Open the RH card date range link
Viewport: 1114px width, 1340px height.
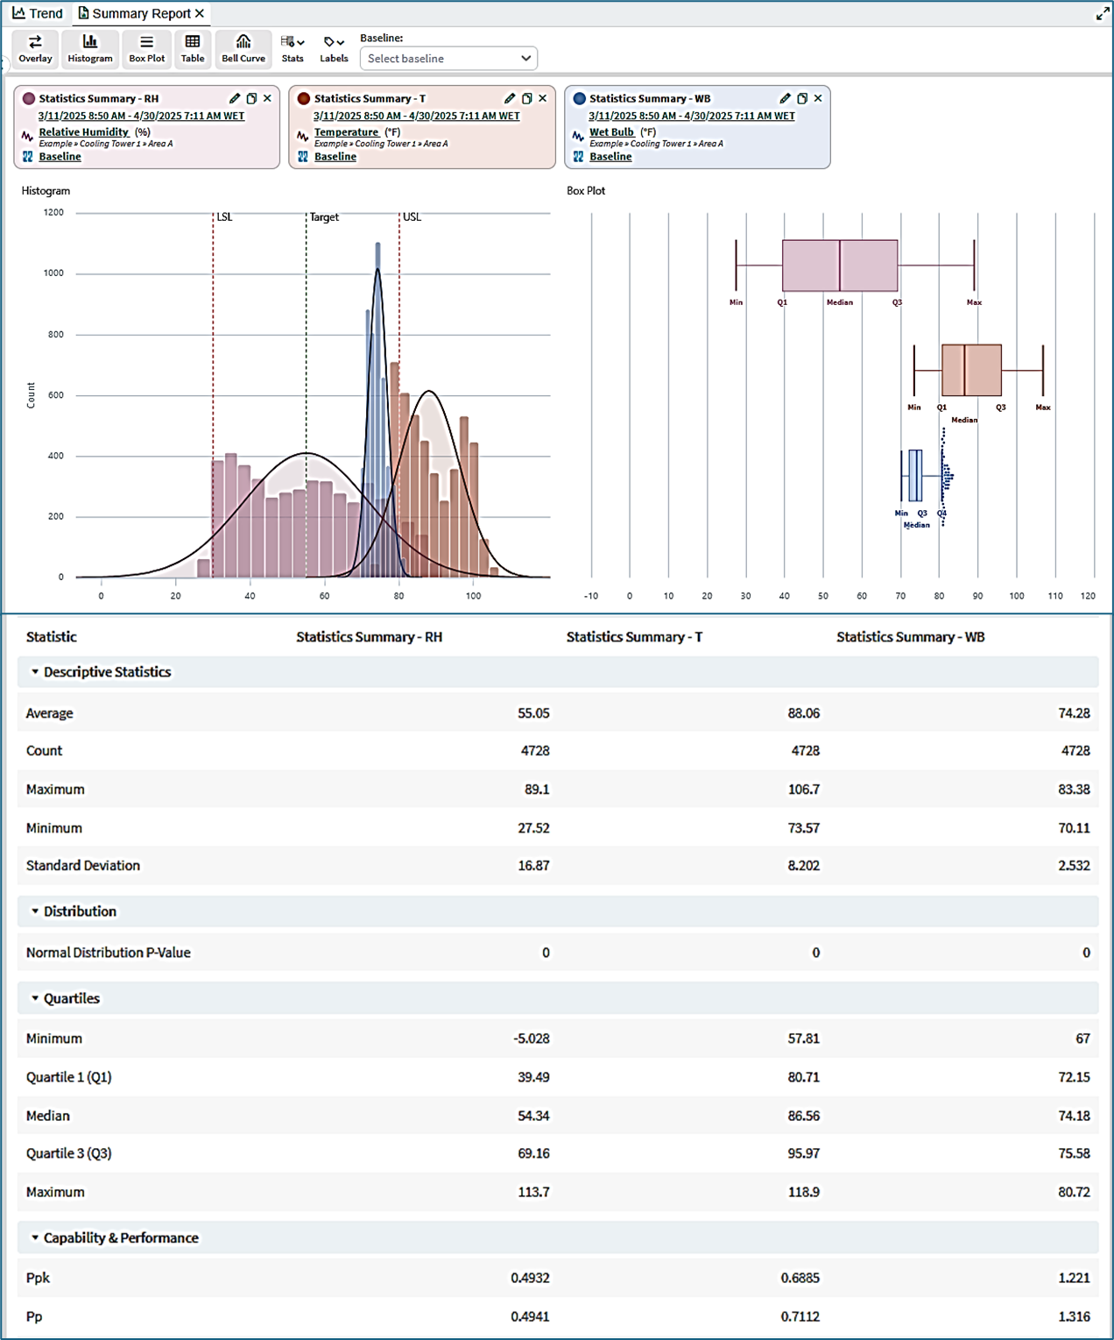point(141,116)
